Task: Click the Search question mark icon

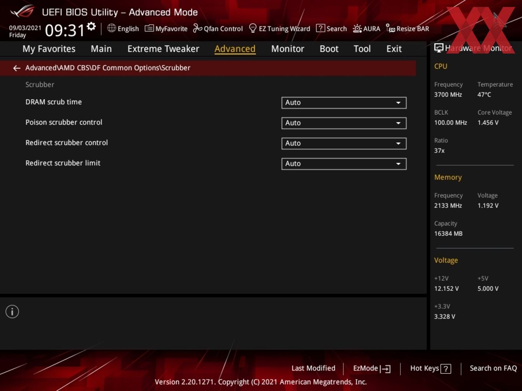Action: point(320,28)
